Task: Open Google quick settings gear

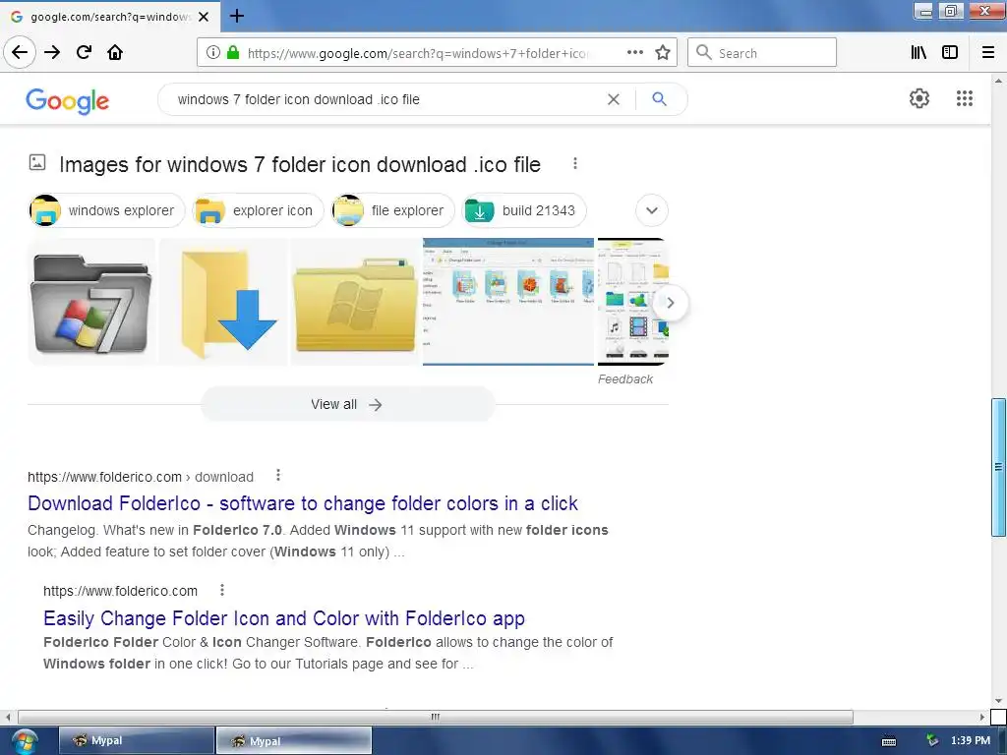Action: pyautogui.click(x=919, y=98)
